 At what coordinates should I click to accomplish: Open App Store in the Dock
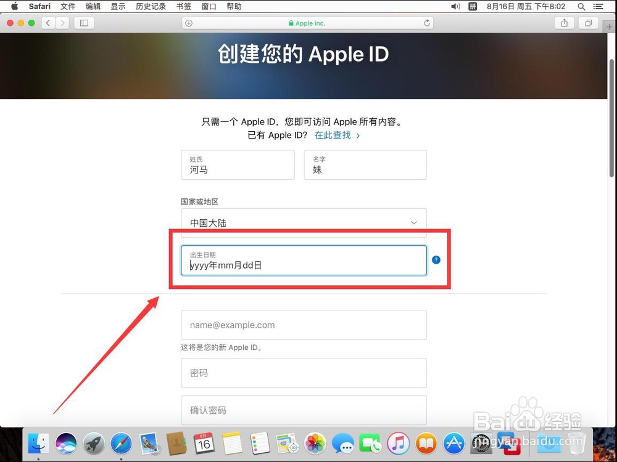454,444
